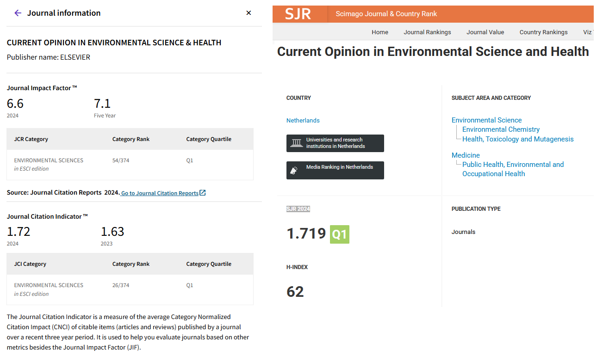Select Health, Toxicology and Mutagenesis link
The width and height of the screenshot is (603, 356).
pyautogui.click(x=518, y=139)
